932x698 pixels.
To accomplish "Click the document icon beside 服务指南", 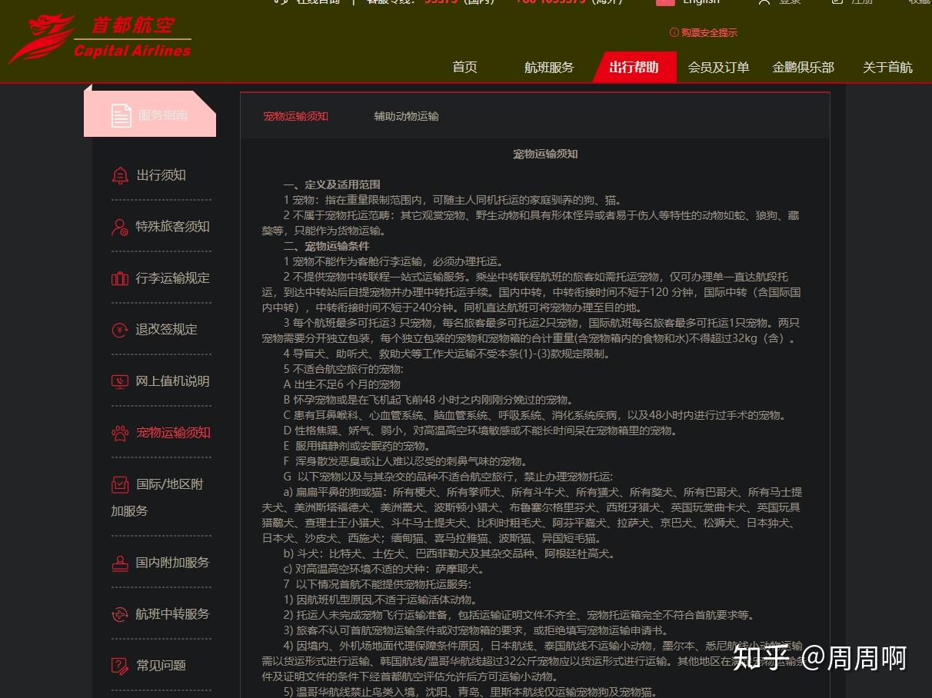I will click(x=121, y=115).
